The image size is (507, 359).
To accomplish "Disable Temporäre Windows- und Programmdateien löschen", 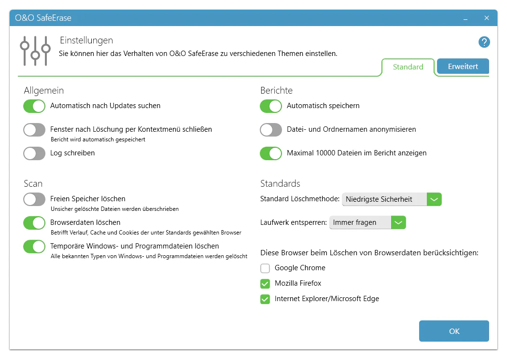I will tap(34, 247).
